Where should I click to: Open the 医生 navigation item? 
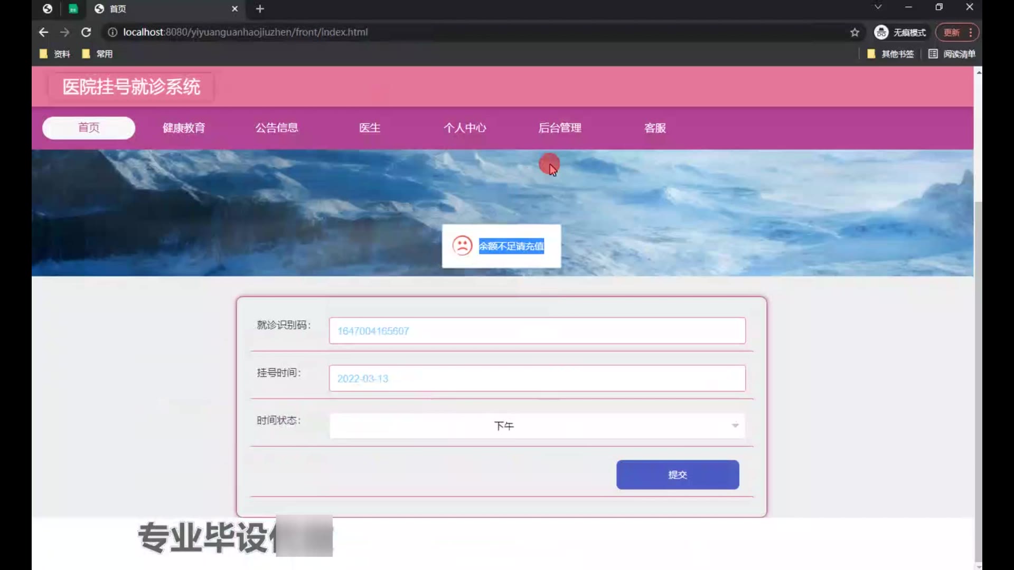[370, 128]
